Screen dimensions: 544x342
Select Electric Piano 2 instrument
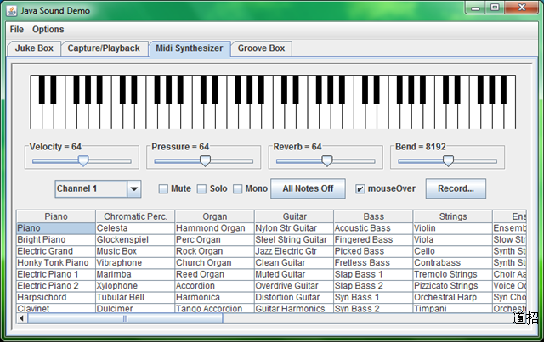click(56, 286)
